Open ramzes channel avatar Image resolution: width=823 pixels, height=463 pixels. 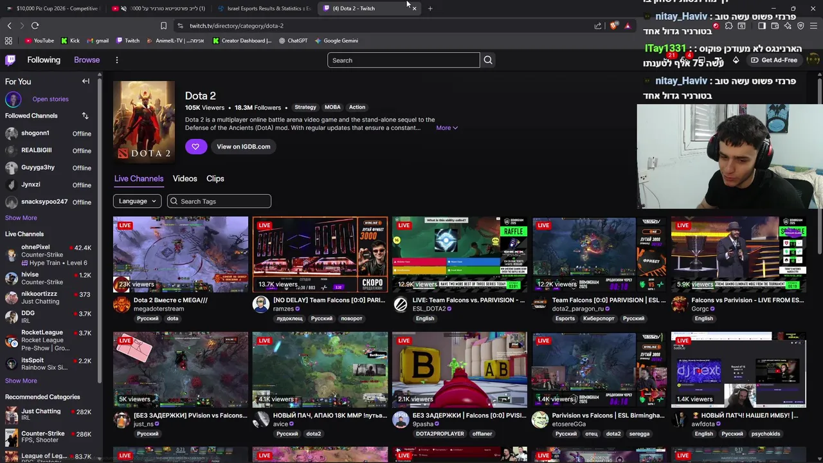click(261, 305)
